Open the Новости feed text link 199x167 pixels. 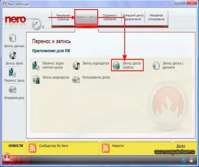click(118, 146)
